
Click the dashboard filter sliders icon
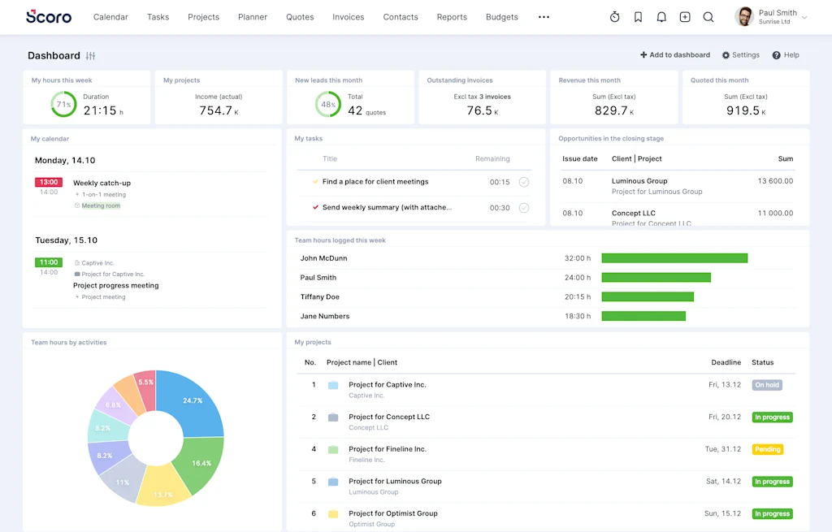pos(91,56)
